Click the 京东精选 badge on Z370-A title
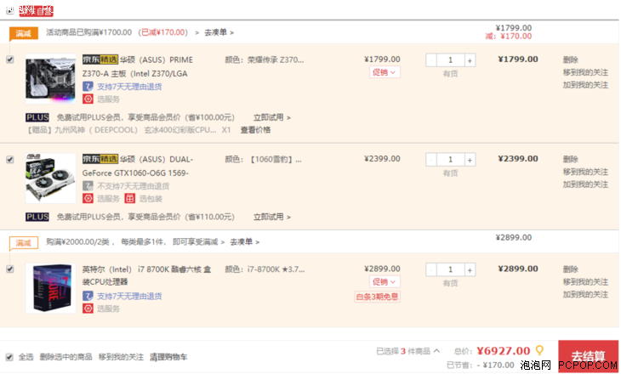 coord(100,59)
